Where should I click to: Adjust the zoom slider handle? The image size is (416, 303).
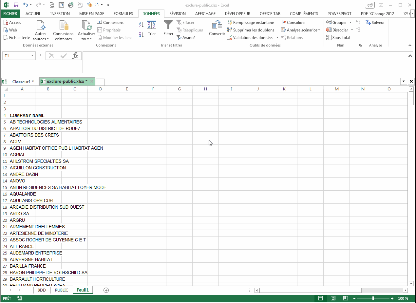[x=373, y=298]
